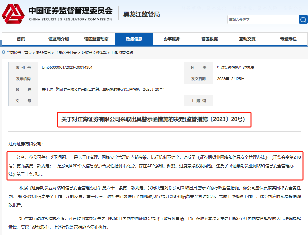Go to 行政监管措施 in the breadcrumb
Image resolution: width=308 pixels, height=235 pixels.
(122, 53)
